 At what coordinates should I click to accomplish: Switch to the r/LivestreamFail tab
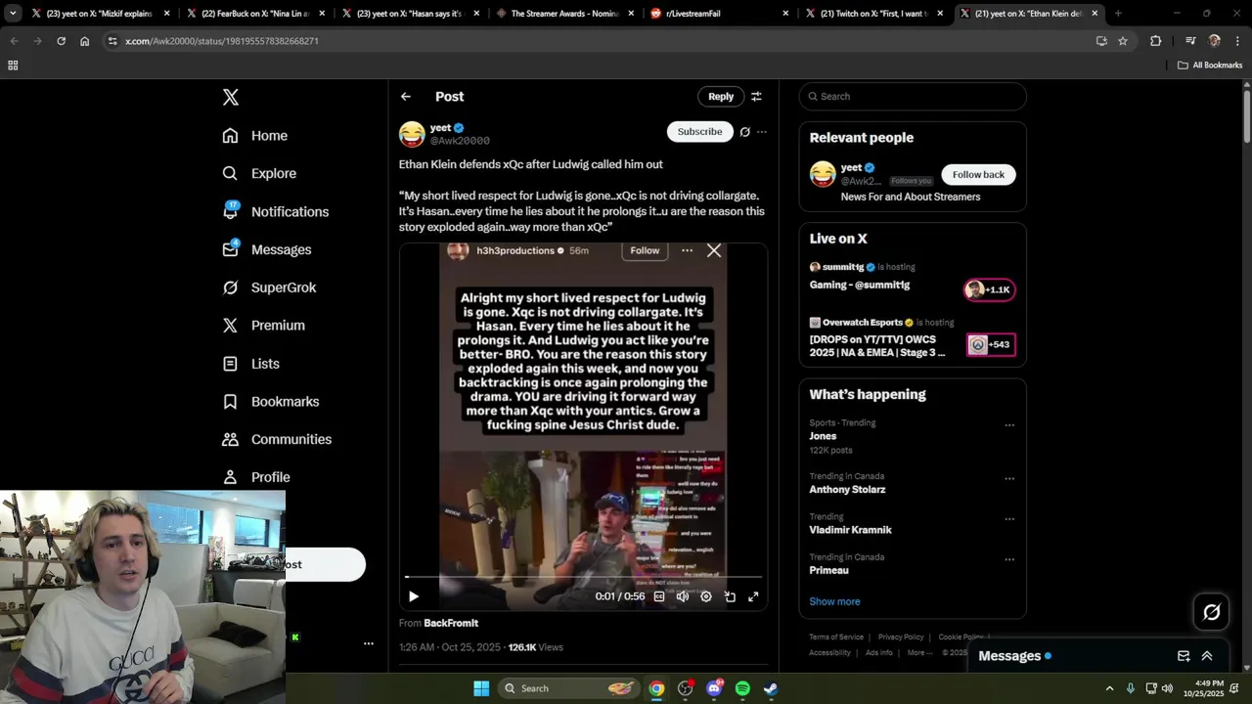pos(719,14)
